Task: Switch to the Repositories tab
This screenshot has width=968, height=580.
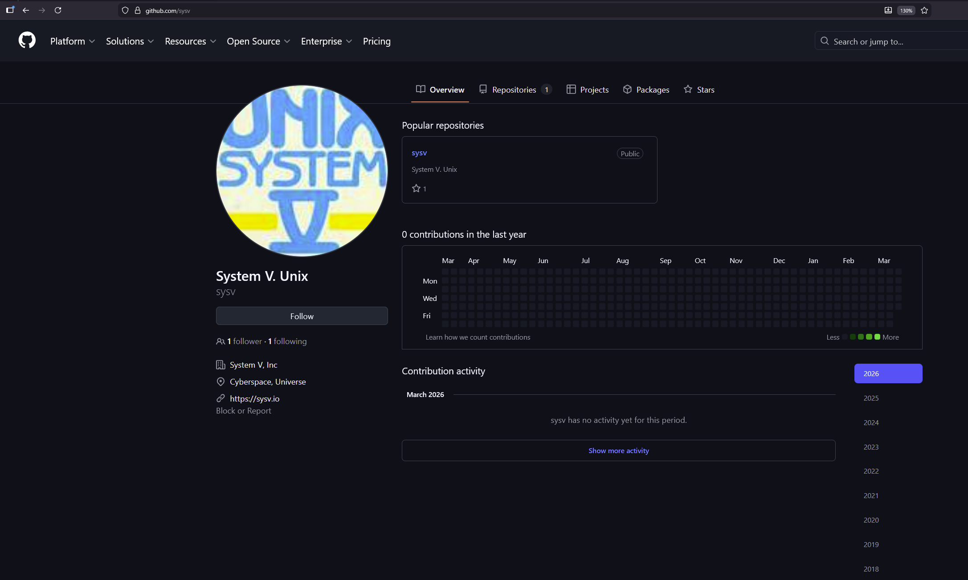Action: click(x=515, y=89)
